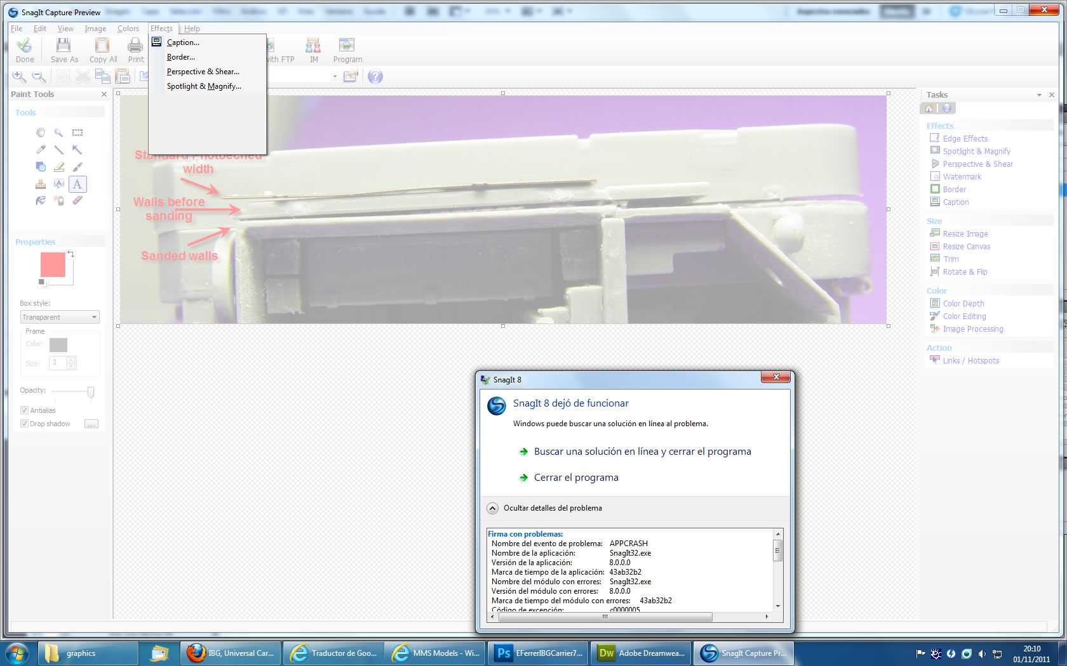Swap foreground and background colors
The image size is (1067, 666).
[x=70, y=254]
